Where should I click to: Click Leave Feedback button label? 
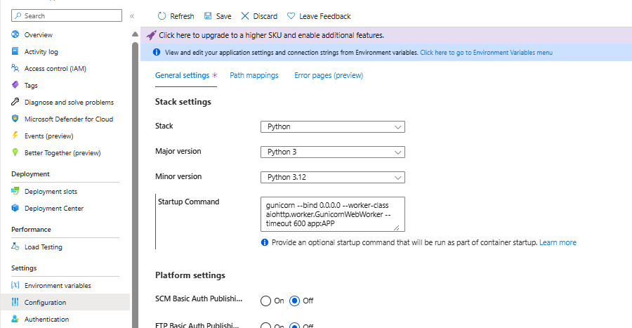[x=325, y=16]
